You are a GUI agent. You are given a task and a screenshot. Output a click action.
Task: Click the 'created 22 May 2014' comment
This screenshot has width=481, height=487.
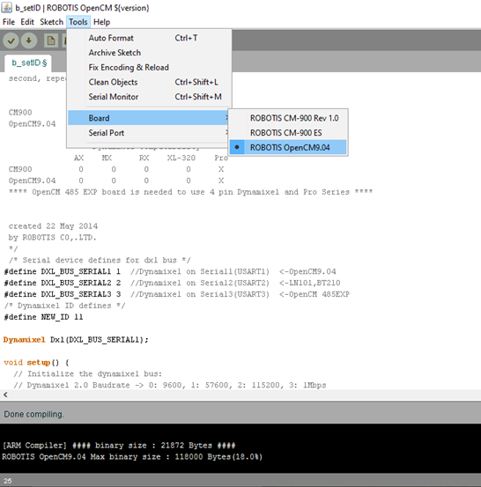coord(53,226)
